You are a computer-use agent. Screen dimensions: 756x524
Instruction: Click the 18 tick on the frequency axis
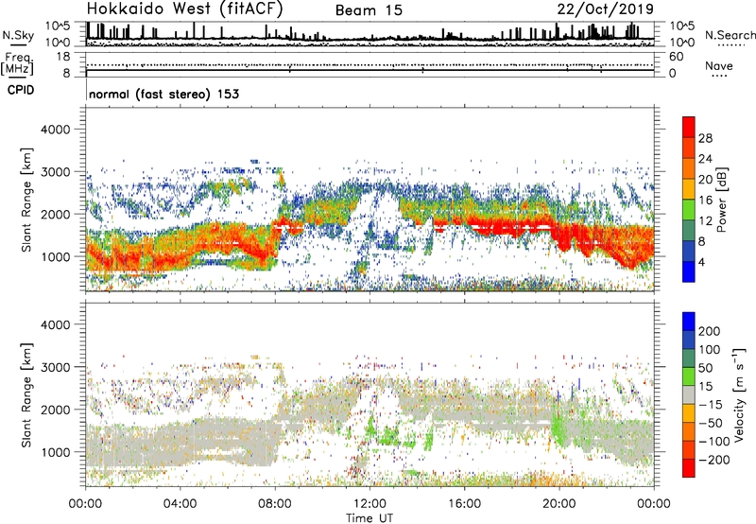tap(63, 57)
